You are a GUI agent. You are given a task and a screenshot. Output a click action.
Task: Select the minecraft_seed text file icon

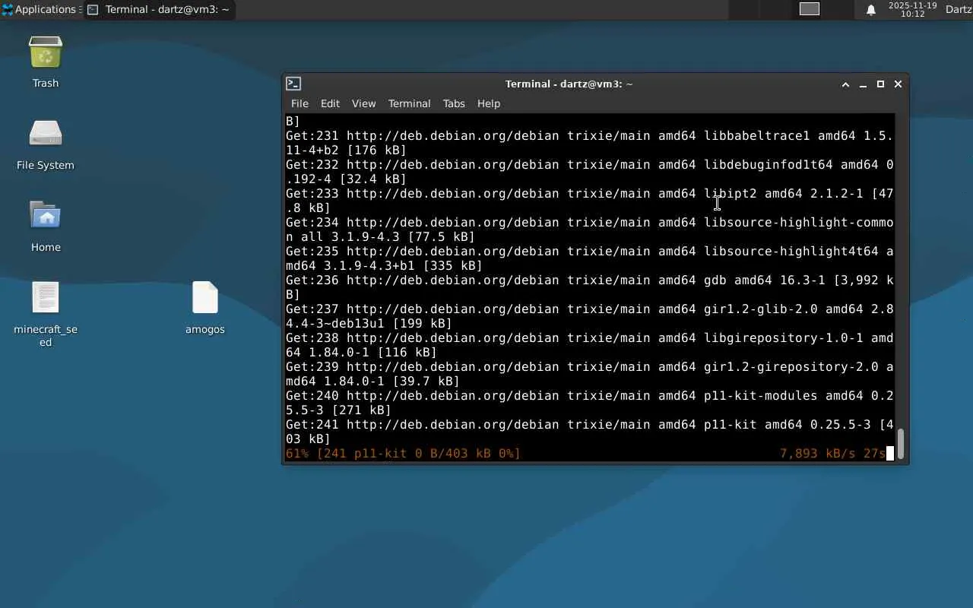(x=46, y=297)
